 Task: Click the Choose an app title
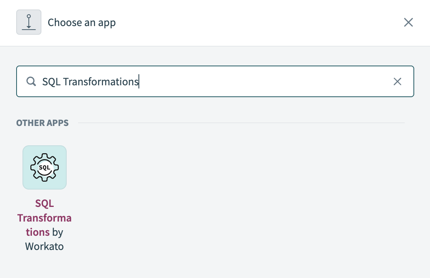point(82,23)
